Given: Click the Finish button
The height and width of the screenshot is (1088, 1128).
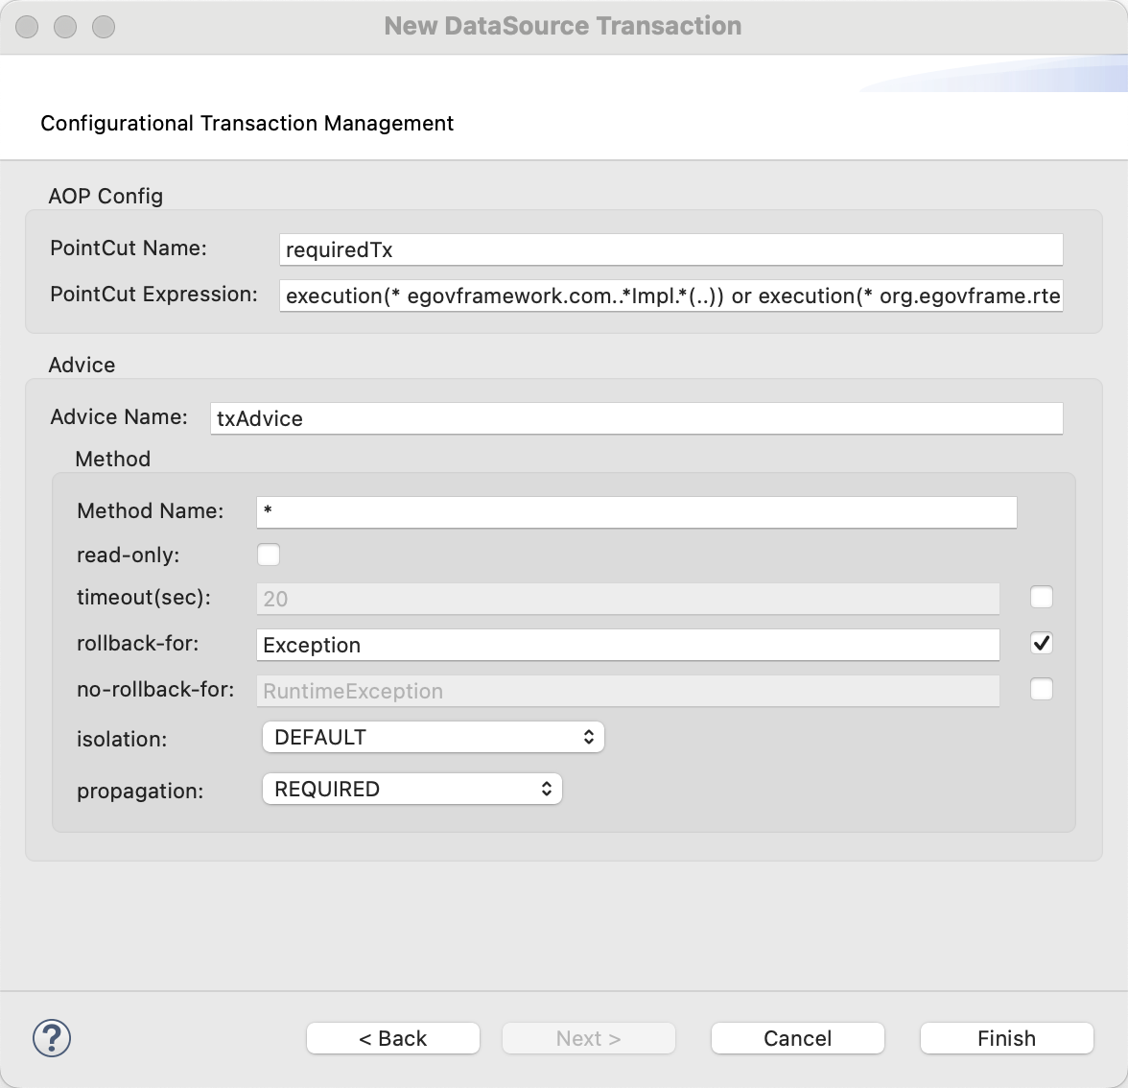Looking at the screenshot, I should [x=1006, y=1038].
